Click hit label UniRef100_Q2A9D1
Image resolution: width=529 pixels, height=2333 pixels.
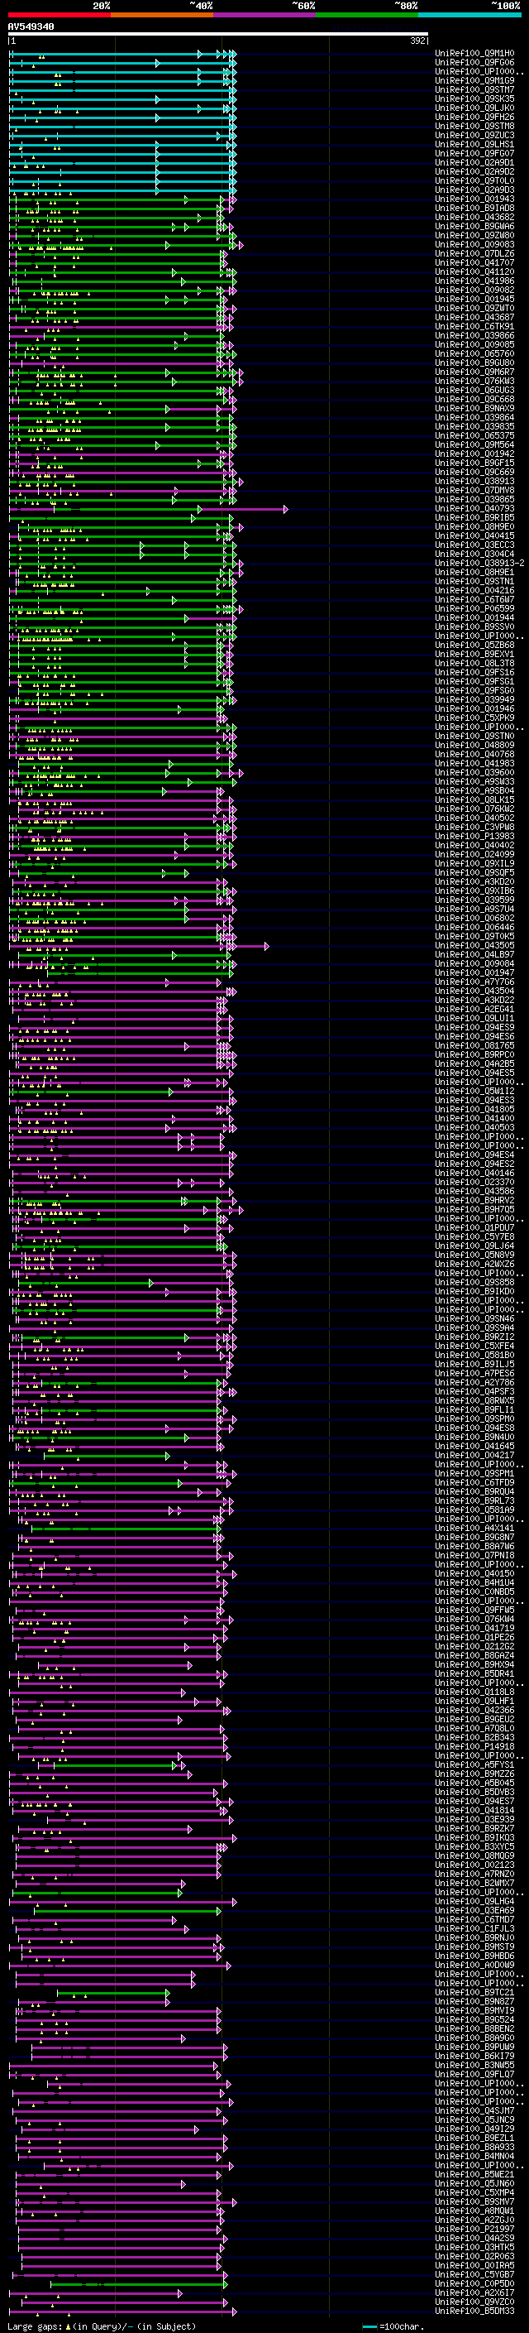pyautogui.click(x=474, y=162)
